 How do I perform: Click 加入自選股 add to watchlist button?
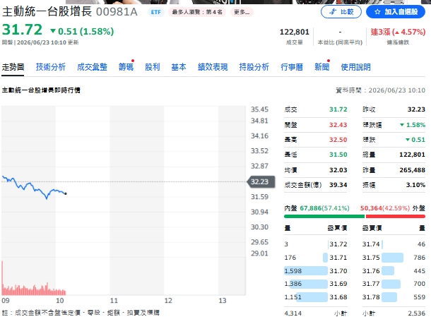(396, 12)
